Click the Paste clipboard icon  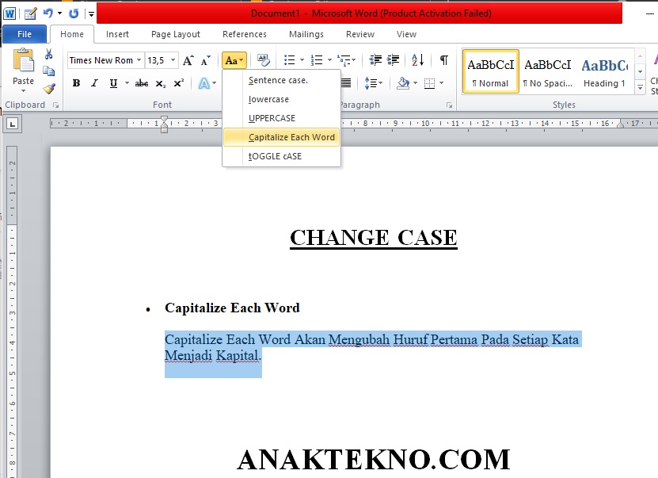click(x=23, y=61)
